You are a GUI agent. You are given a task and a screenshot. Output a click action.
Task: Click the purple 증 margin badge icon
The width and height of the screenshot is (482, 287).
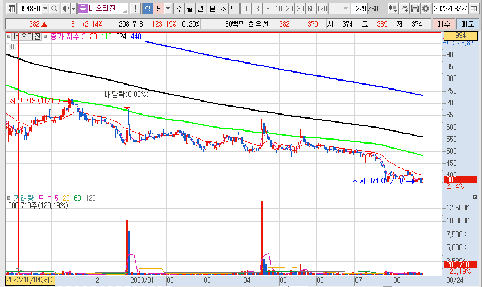pyautogui.click(x=82, y=9)
